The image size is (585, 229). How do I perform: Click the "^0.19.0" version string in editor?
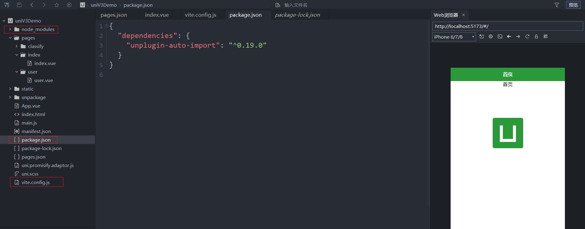[x=248, y=45]
